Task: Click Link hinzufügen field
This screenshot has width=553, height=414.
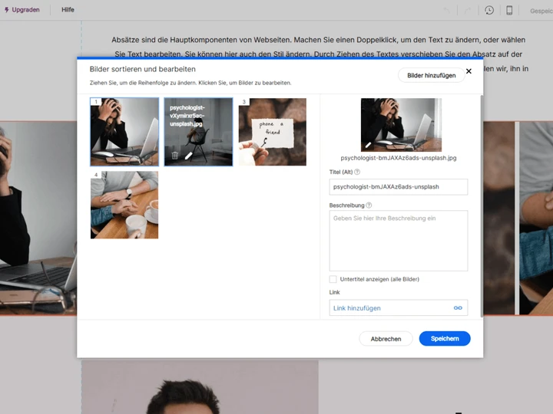Action: coord(399,307)
